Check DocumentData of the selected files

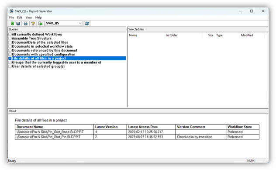pyautogui.click(x=10, y=42)
